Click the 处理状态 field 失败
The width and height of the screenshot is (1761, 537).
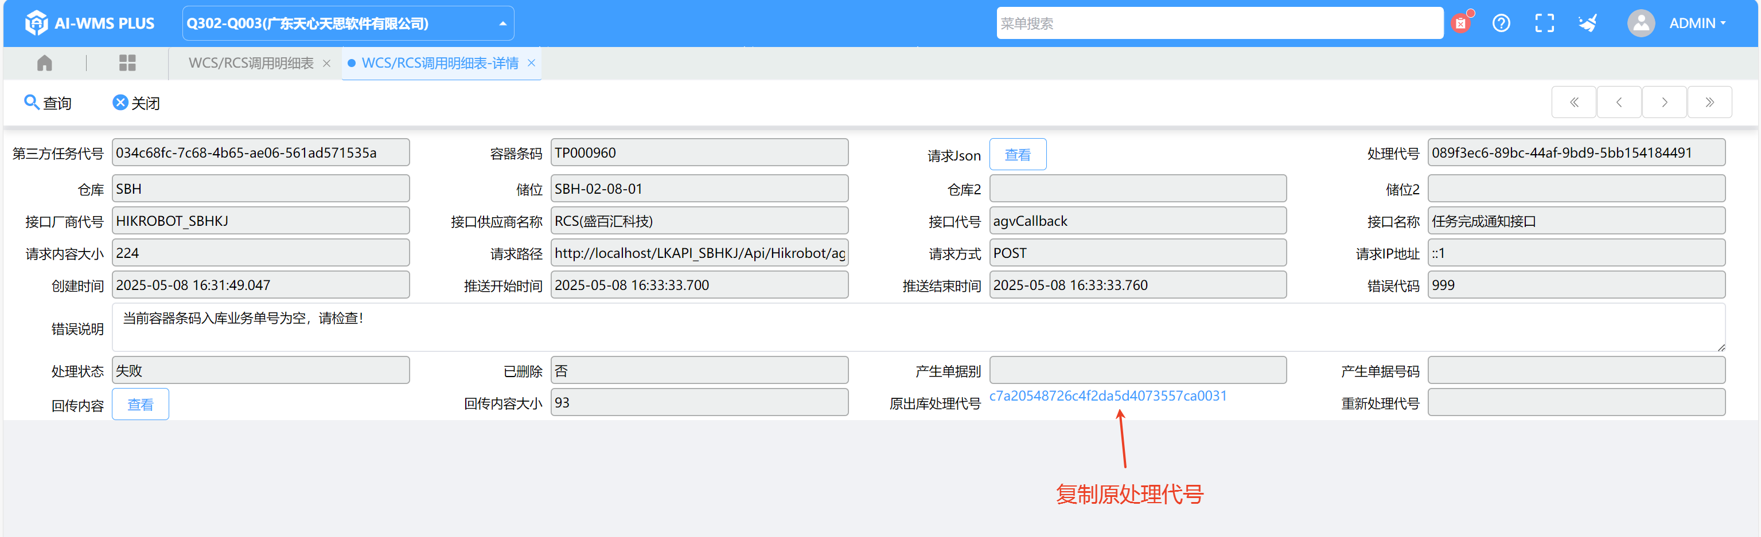coord(261,370)
